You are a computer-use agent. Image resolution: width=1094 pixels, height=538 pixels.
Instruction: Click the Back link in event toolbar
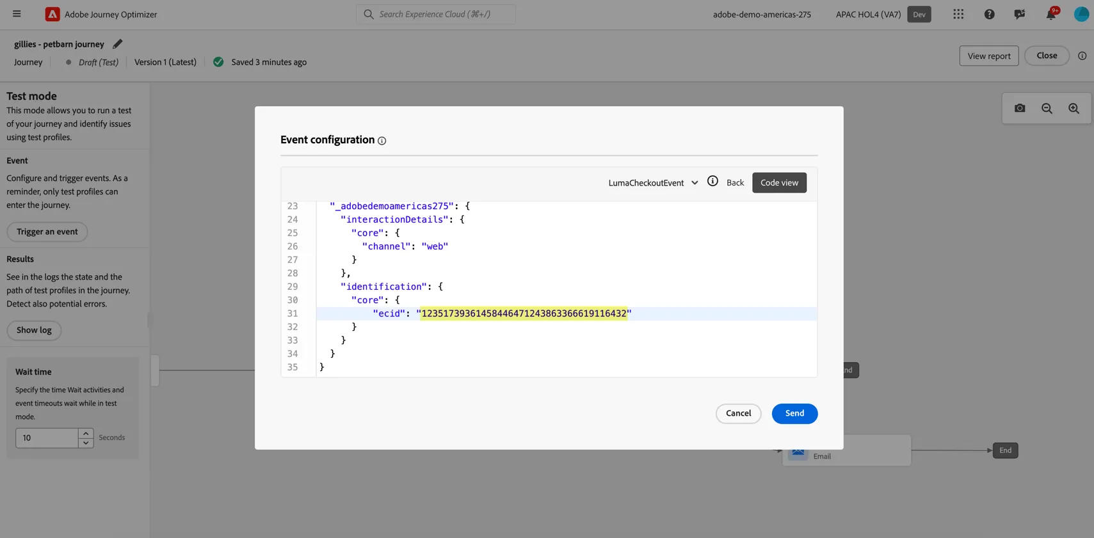coord(735,183)
